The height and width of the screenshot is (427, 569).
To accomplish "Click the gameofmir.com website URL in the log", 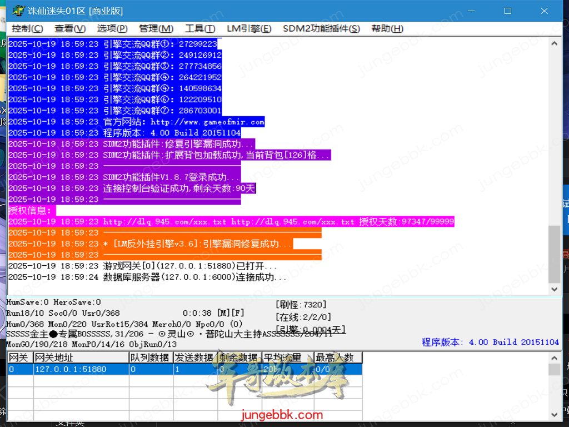I will tap(207, 122).
